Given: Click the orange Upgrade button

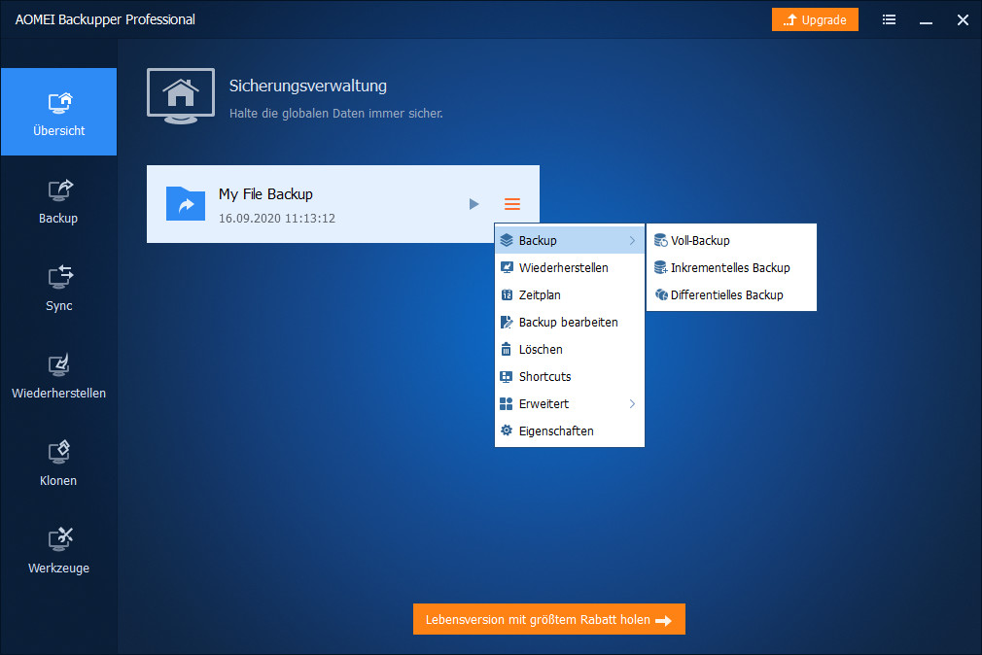Looking at the screenshot, I should [x=815, y=19].
